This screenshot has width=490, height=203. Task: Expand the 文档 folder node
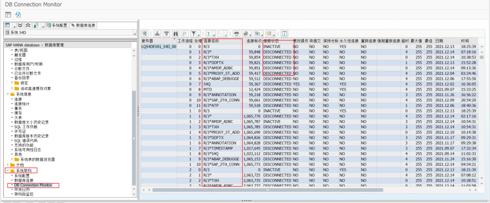coord(8,165)
